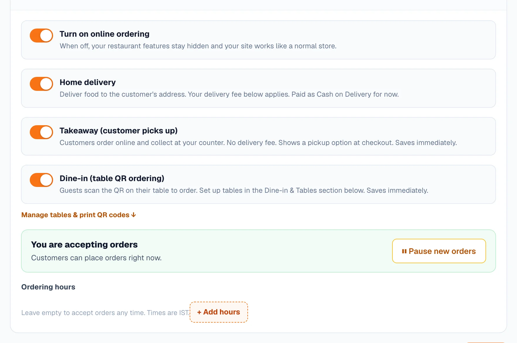
Task: Click the Guests scan the QR description text
Action: pyautogui.click(x=244, y=190)
